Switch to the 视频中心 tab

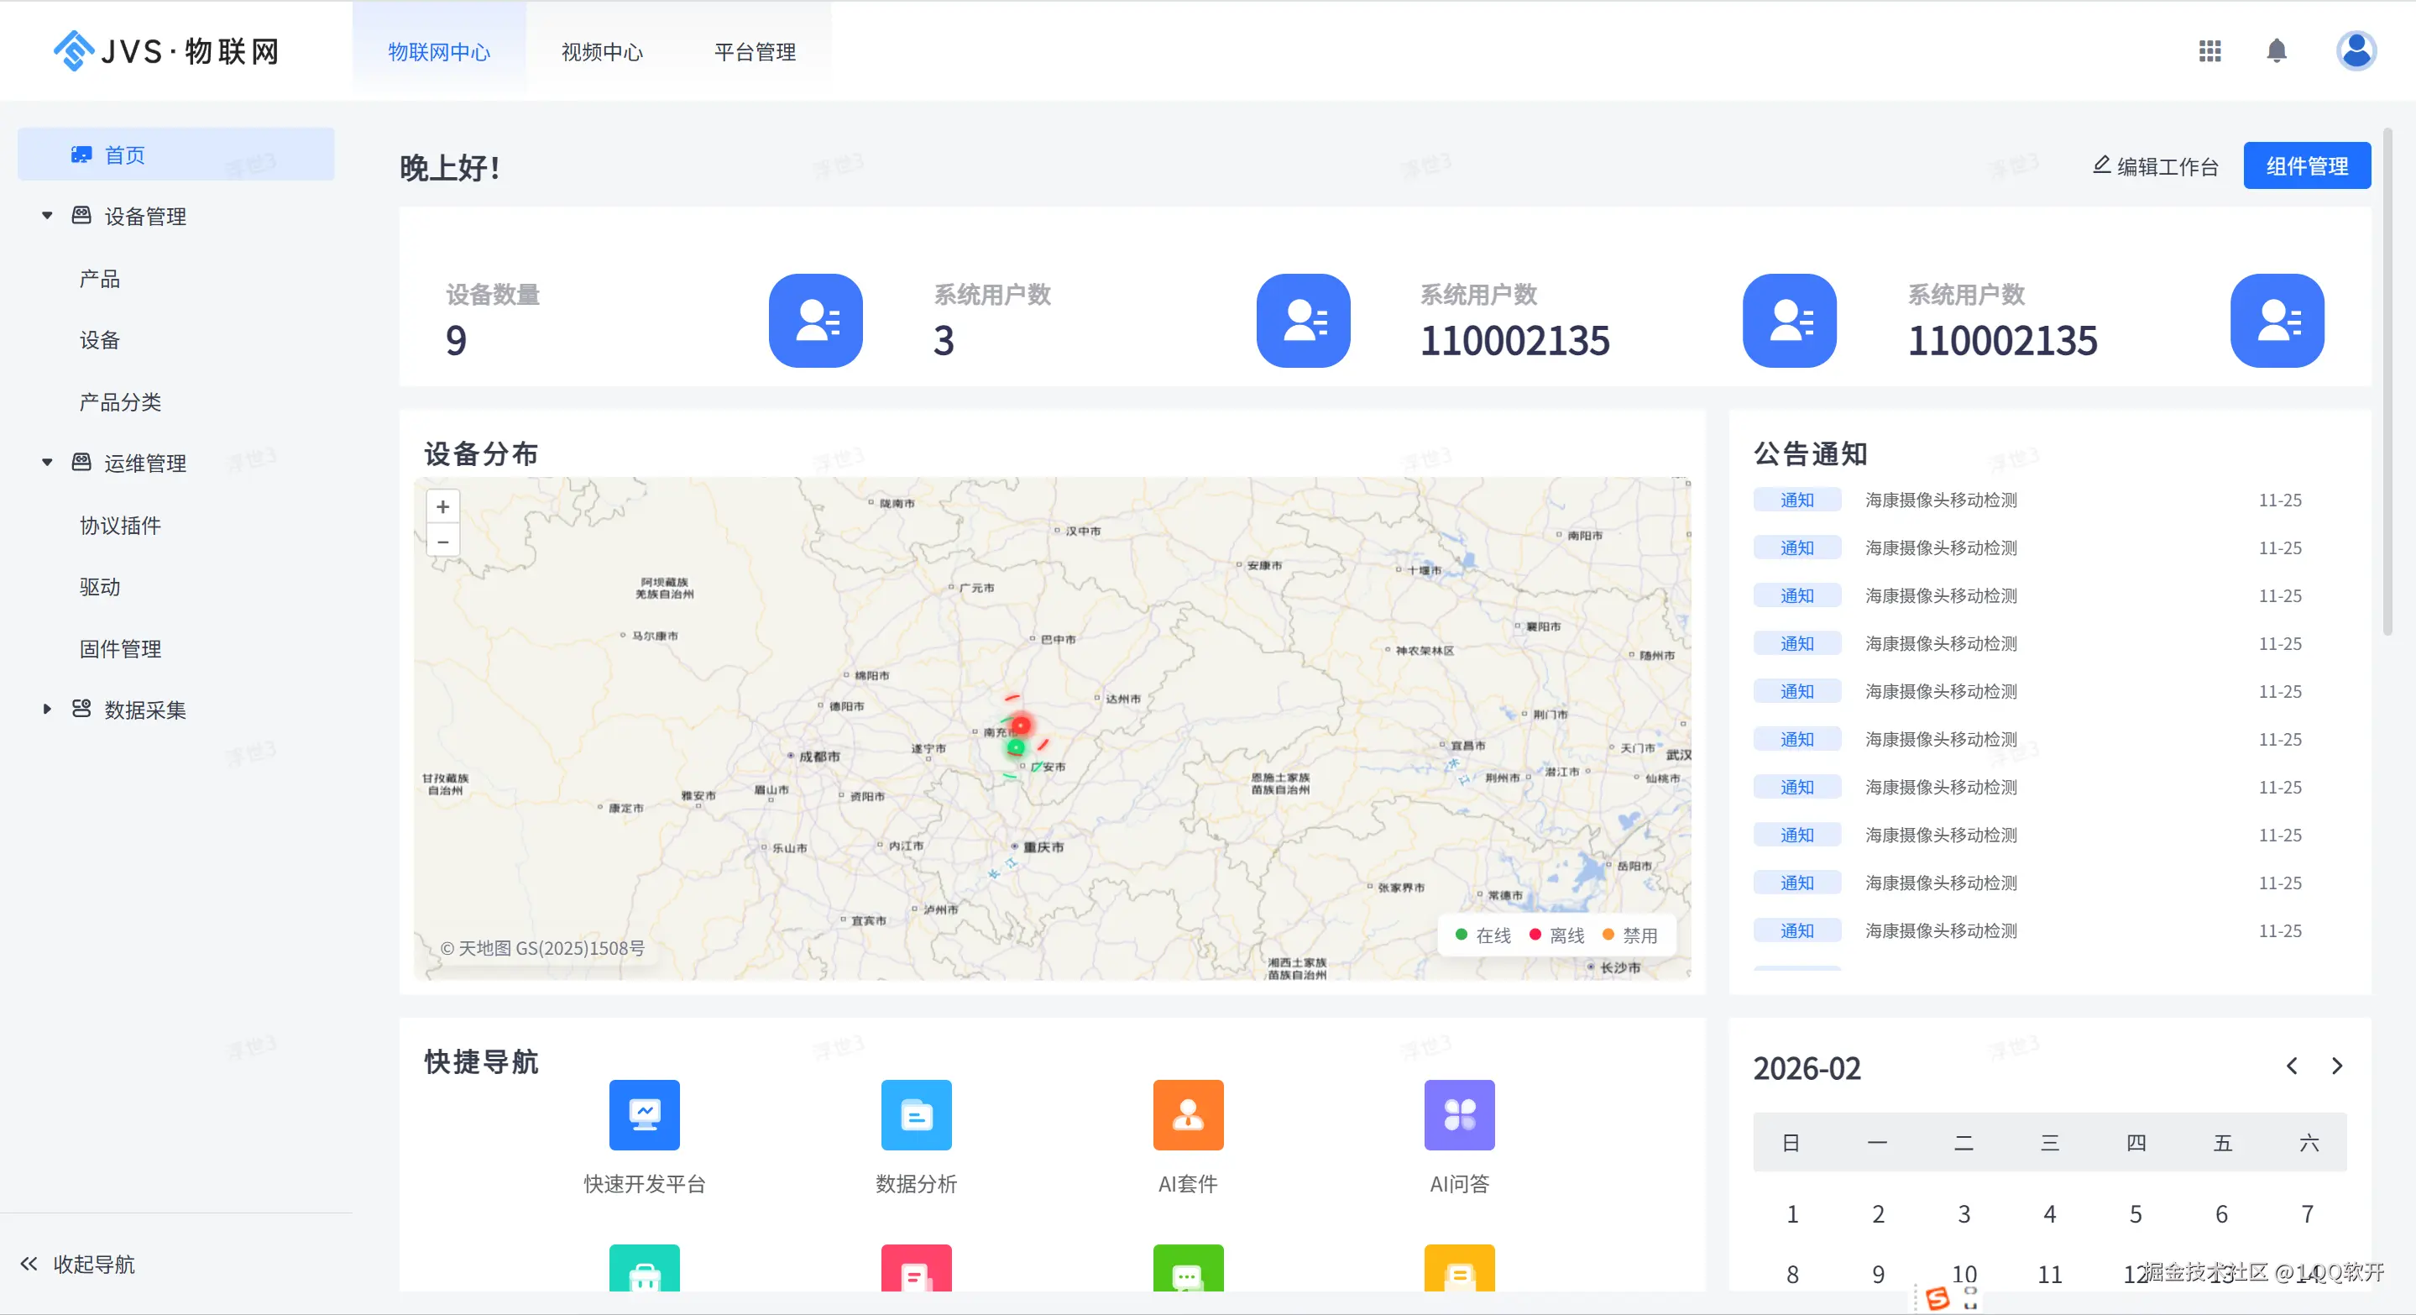tap(602, 51)
